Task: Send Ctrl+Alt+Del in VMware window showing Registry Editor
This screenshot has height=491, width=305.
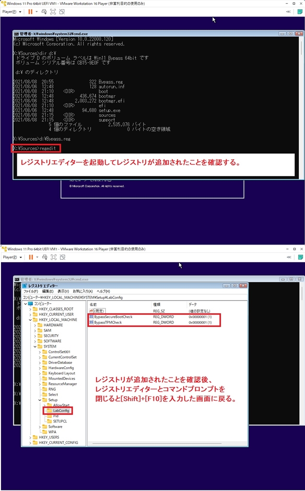Action: 45,257
